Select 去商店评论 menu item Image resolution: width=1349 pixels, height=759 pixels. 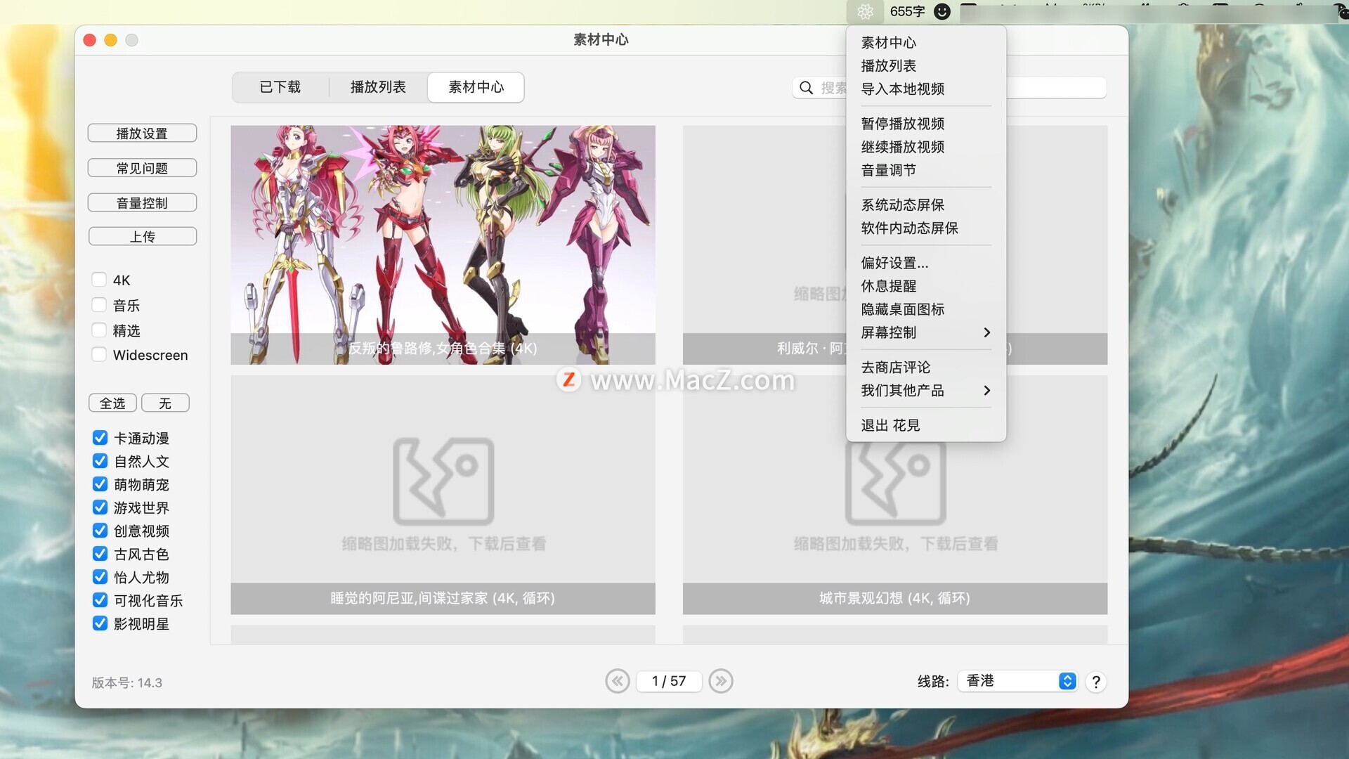click(926, 368)
